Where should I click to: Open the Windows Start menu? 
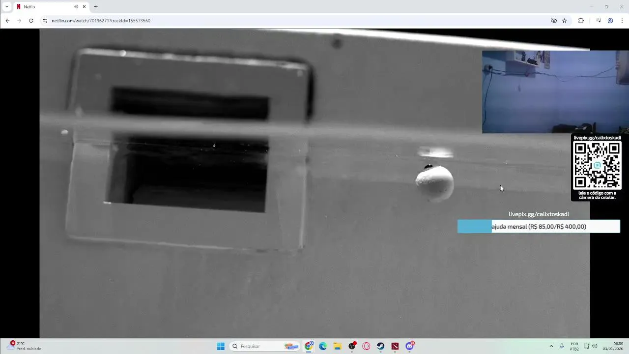click(221, 346)
